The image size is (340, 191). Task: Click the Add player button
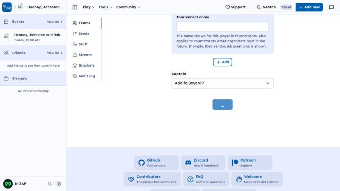point(222,62)
